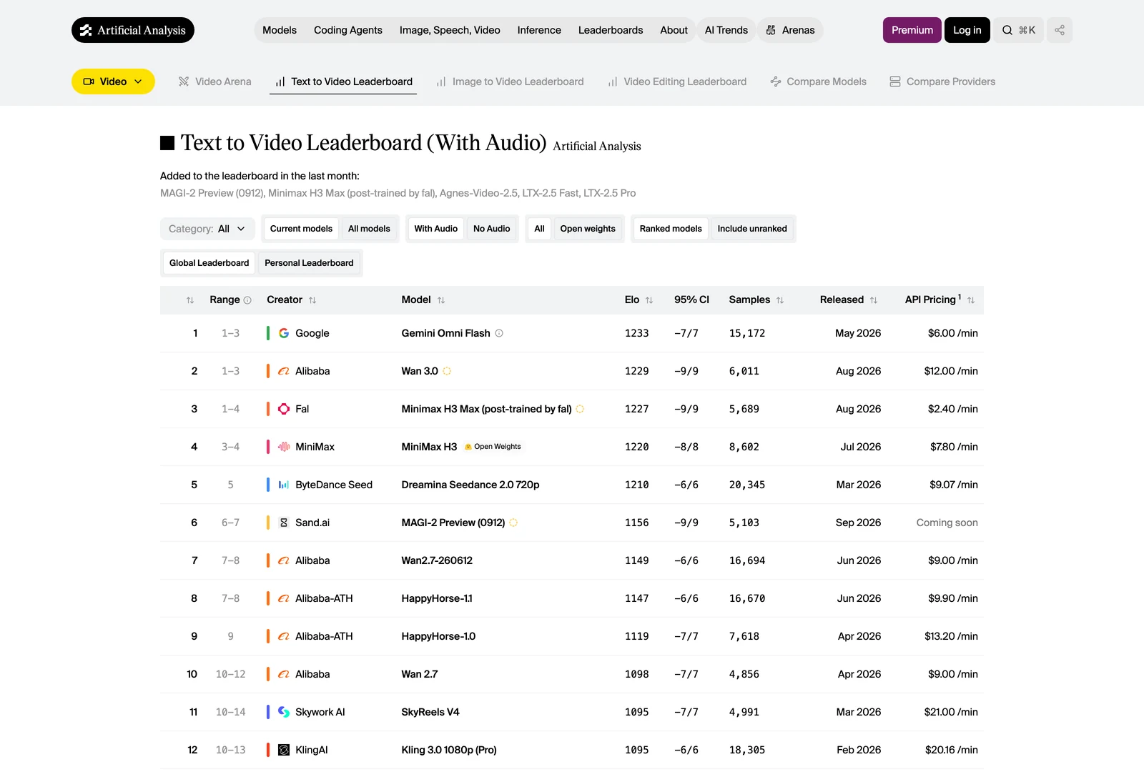Image resolution: width=1144 pixels, height=772 pixels.
Task: Select the All models filter
Action: [x=369, y=229]
